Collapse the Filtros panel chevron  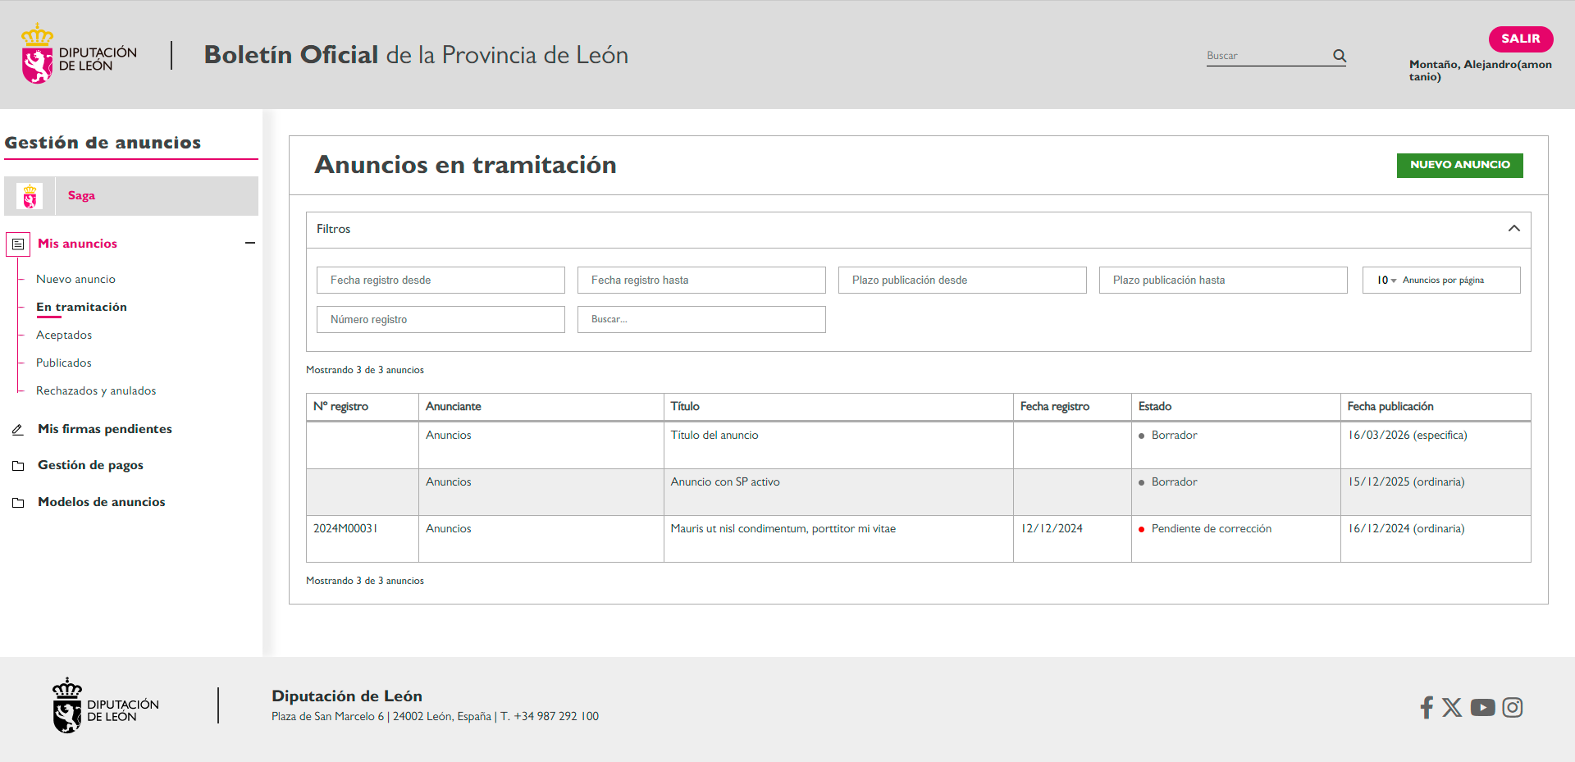coord(1514,228)
